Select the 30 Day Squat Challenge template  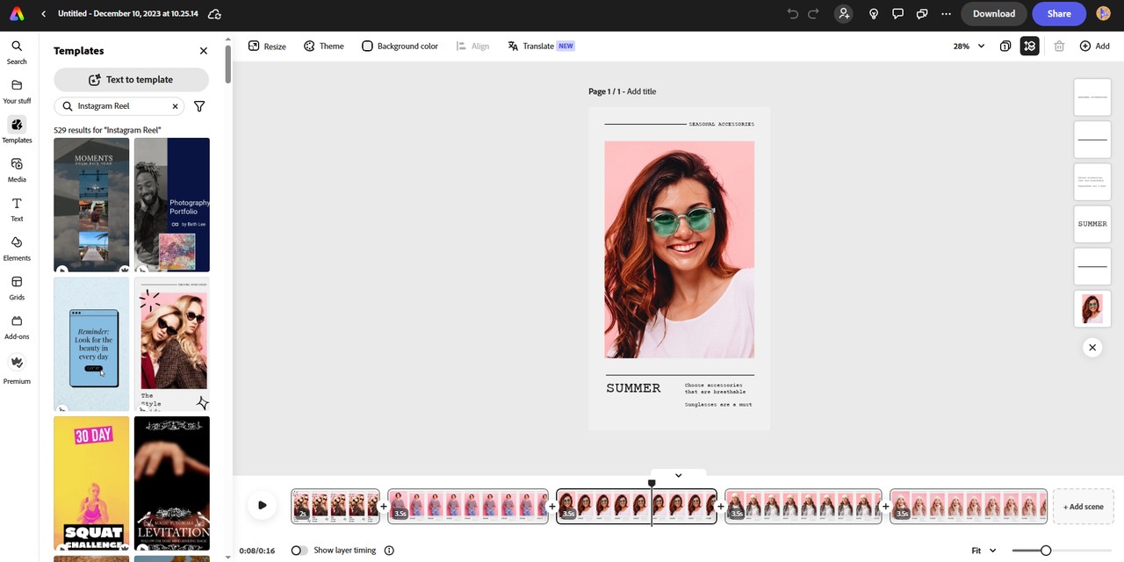point(91,484)
